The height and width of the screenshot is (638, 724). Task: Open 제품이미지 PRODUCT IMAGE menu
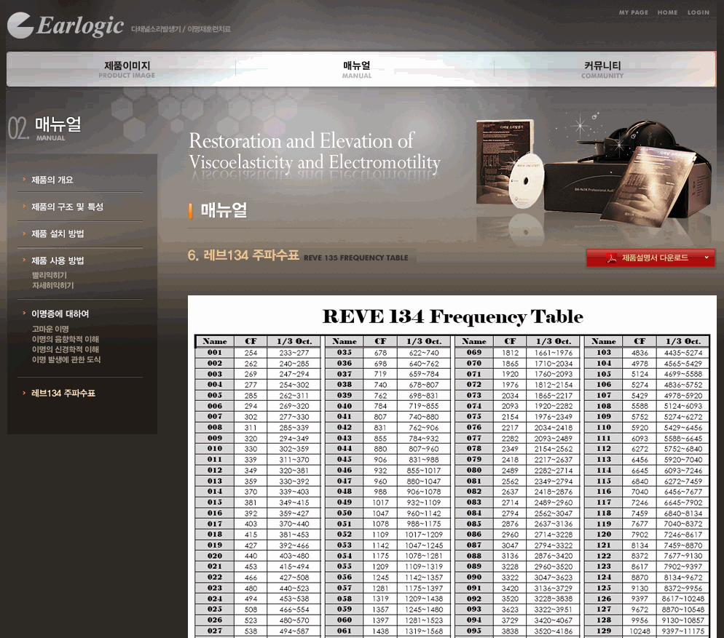tap(127, 69)
